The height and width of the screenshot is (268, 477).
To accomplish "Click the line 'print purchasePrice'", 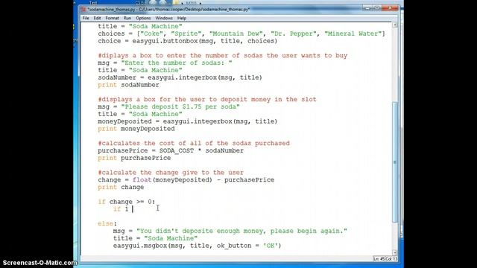I will pyautogui.click(x=134, y=158).
